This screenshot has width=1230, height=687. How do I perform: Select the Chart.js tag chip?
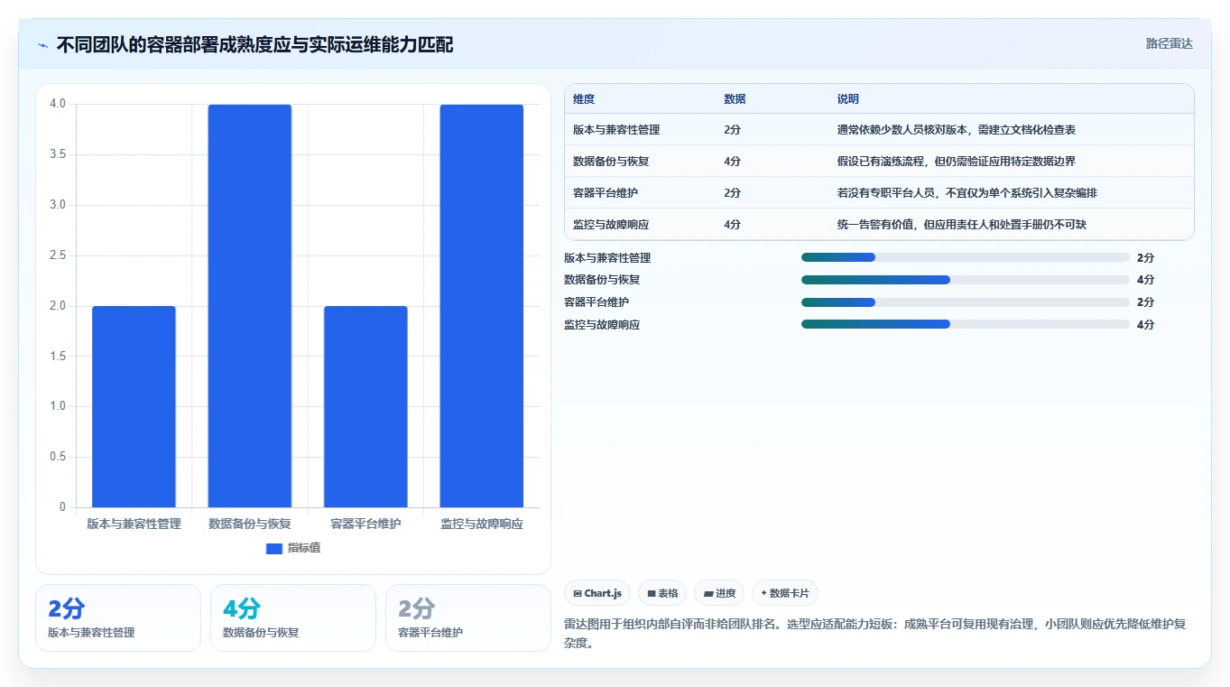597,593
